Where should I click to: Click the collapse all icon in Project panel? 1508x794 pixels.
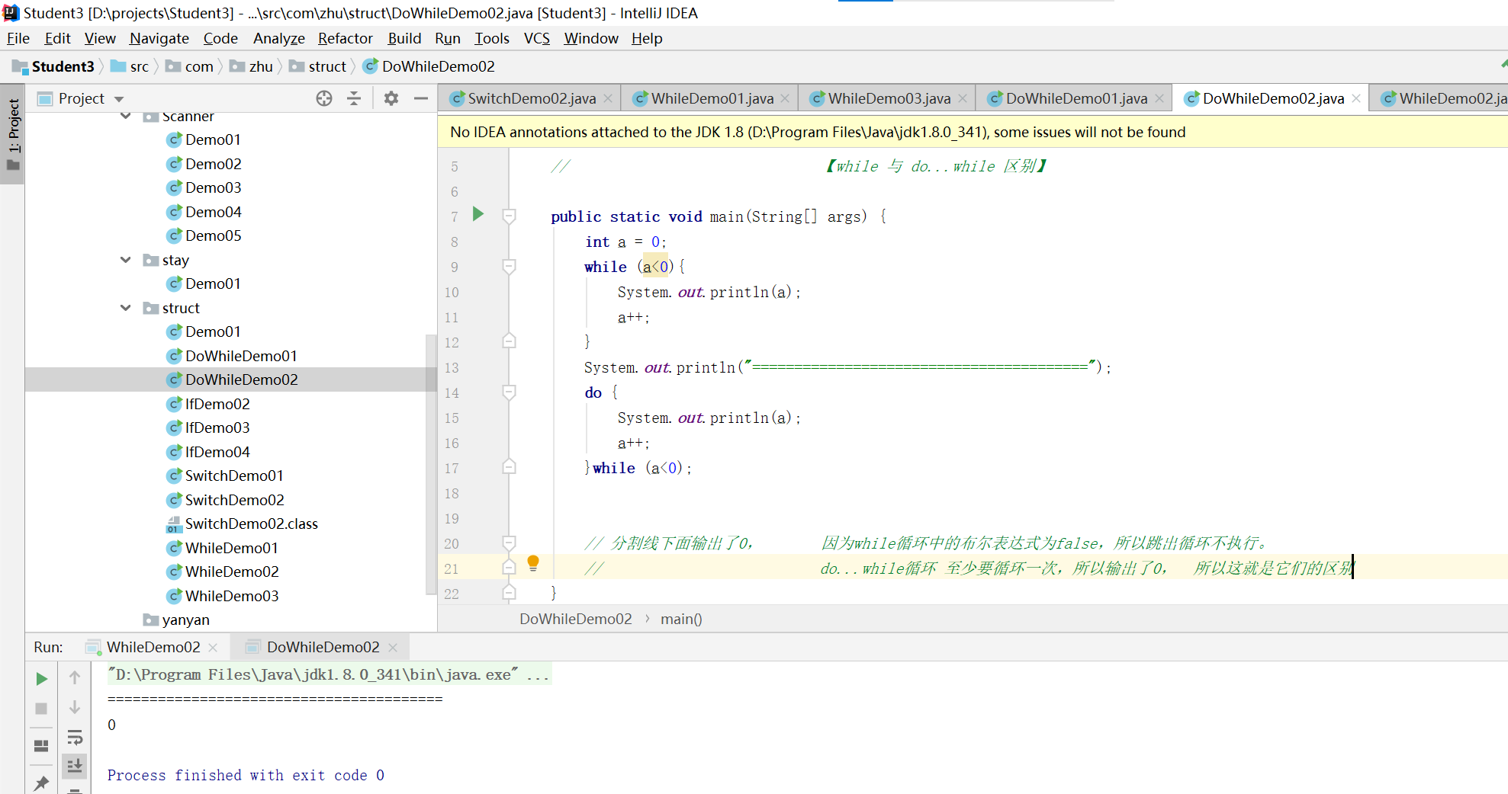tap(354, 98)
